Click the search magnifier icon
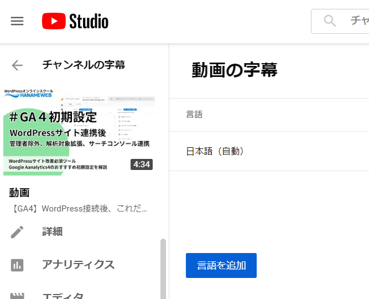Viewport: 369px width, 299px height. tap(330, 21)
